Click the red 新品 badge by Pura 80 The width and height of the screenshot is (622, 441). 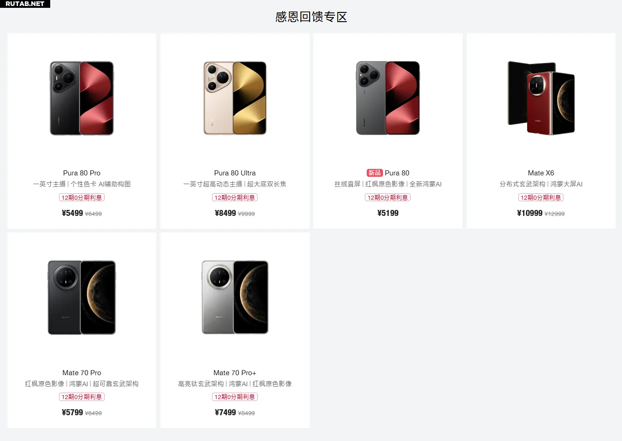(375, 173)
